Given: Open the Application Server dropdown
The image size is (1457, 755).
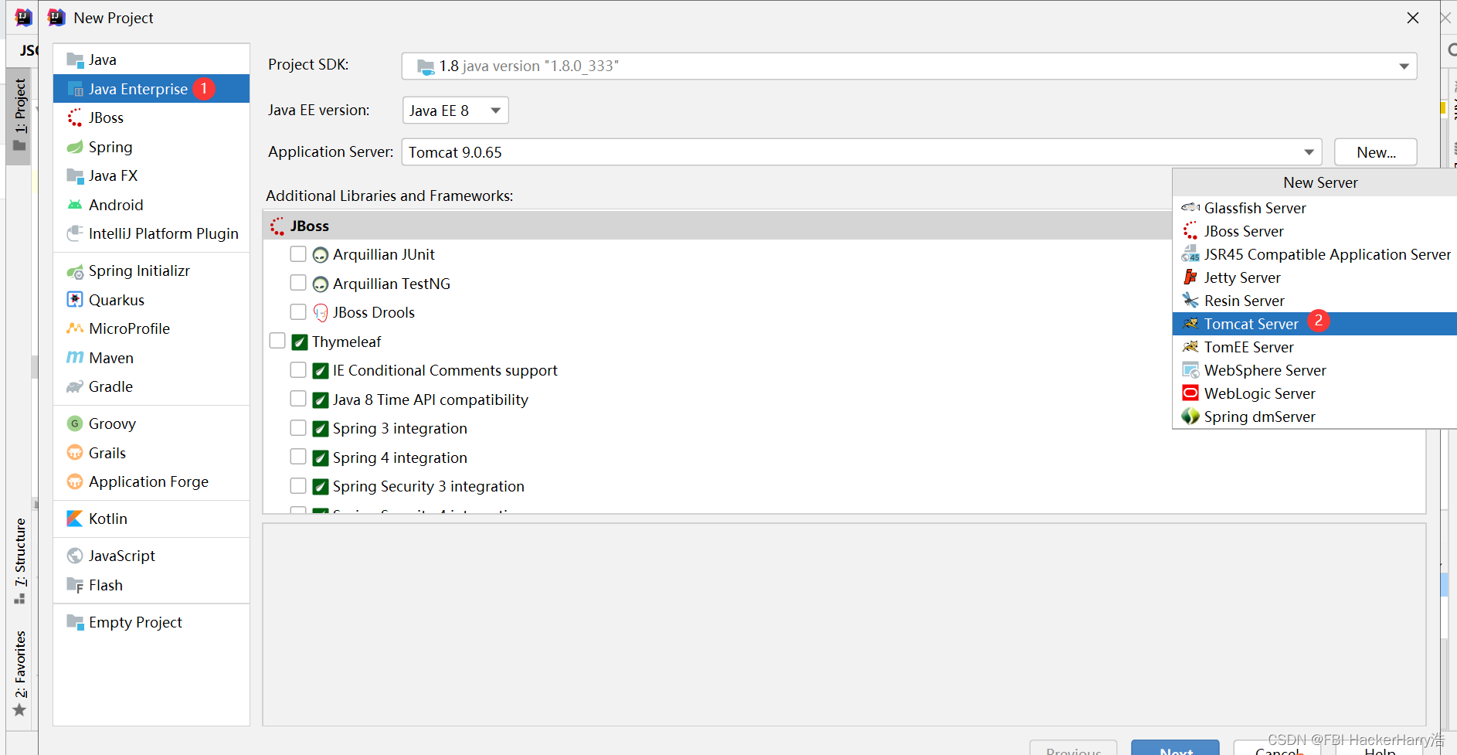Looking at the screenshot, I should click(861, 152).
